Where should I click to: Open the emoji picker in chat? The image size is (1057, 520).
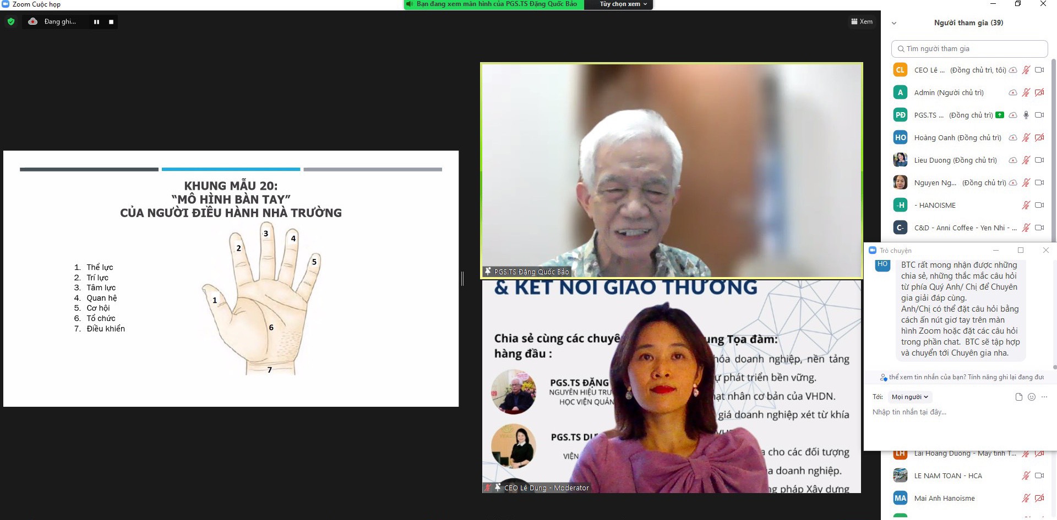pyautogui.click(x=1032, y=397)
